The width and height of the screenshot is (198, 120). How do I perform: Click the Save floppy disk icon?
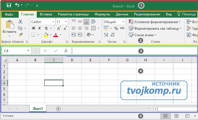click(9, 5)
